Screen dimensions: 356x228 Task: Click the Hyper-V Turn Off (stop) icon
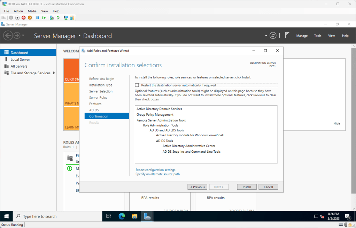point(17,18)
